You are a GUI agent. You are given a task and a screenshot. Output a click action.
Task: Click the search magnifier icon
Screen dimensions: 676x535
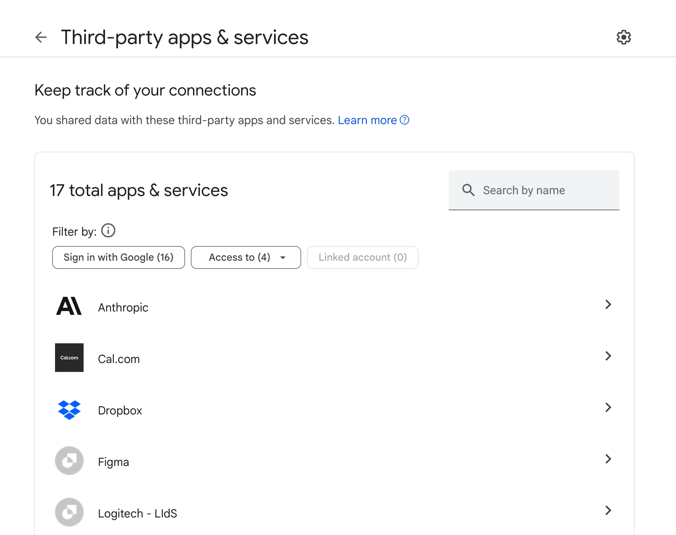(468, 190)
